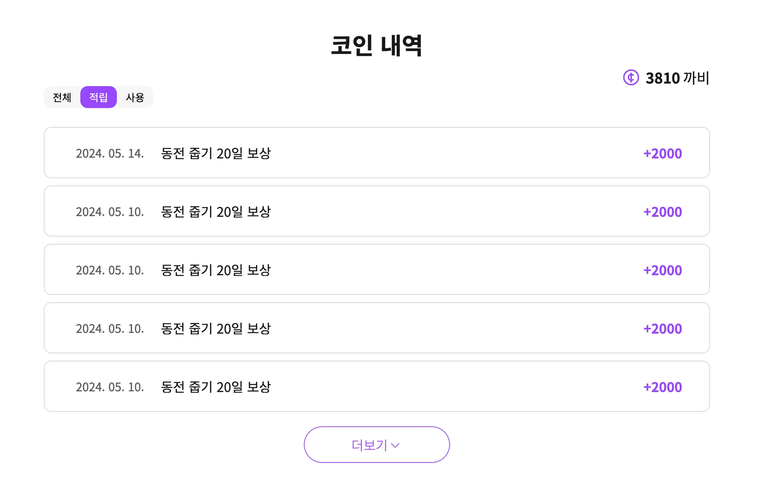Viewport: 767px width, 484px height.
Task: Click the date in the last history entry
Action: point(110,387)
